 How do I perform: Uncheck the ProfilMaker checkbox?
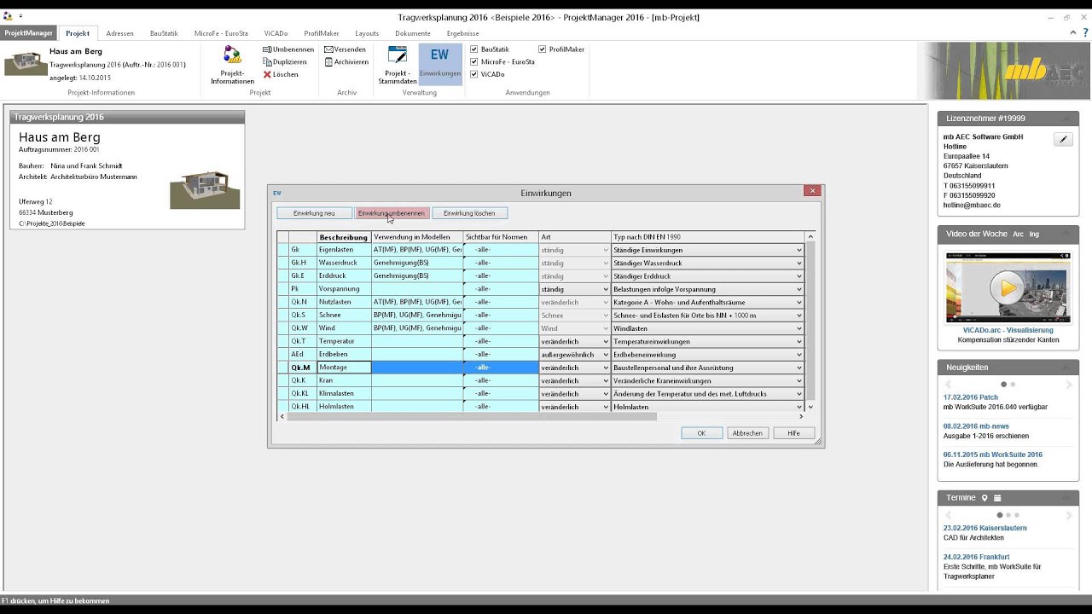[543, 49]
